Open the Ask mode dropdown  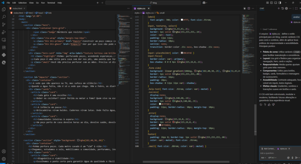click(263, 158)
